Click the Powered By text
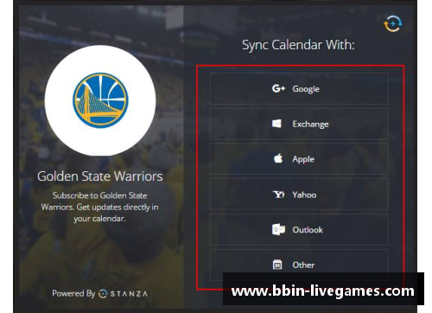 73,293
